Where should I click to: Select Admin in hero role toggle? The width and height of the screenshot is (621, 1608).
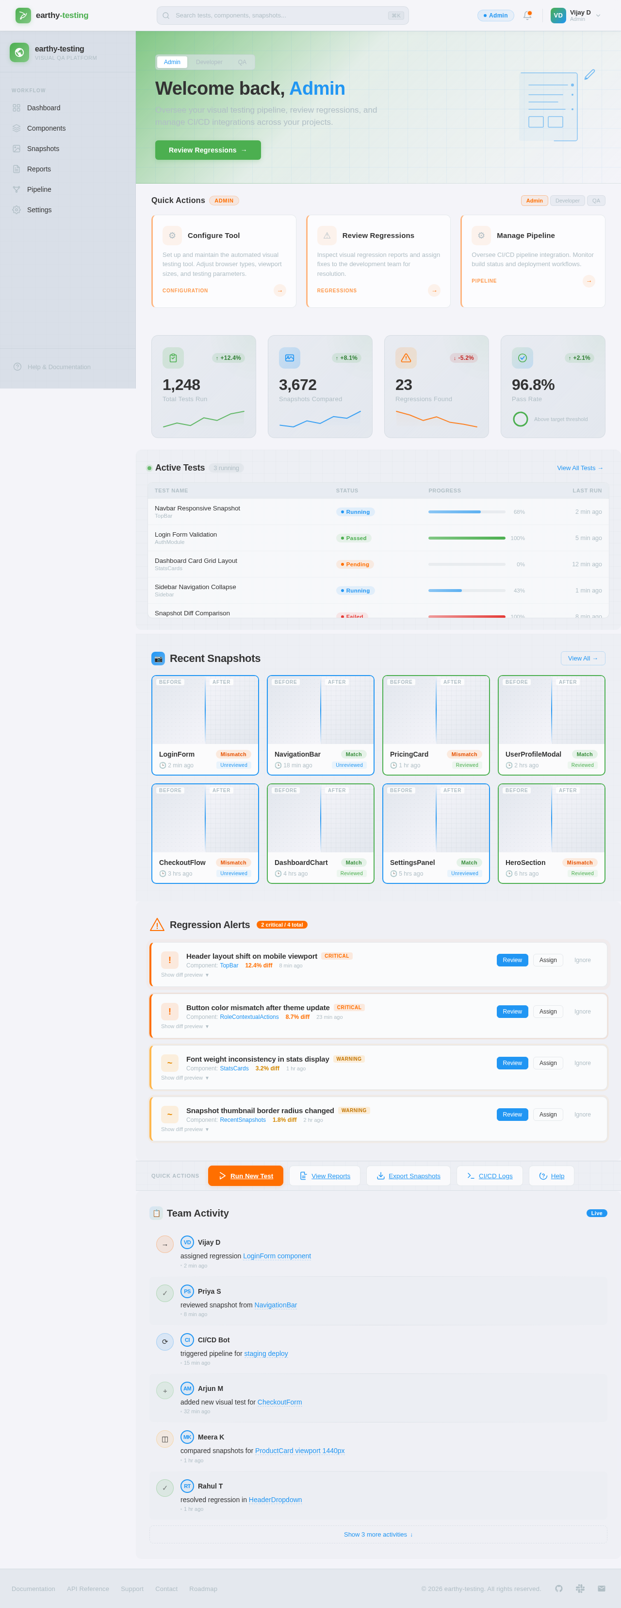tap(172, 62)
